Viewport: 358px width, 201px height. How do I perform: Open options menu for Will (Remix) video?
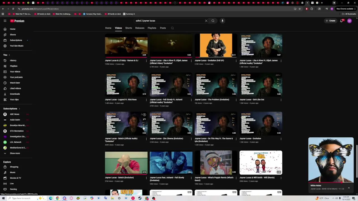tap(281, 178)
